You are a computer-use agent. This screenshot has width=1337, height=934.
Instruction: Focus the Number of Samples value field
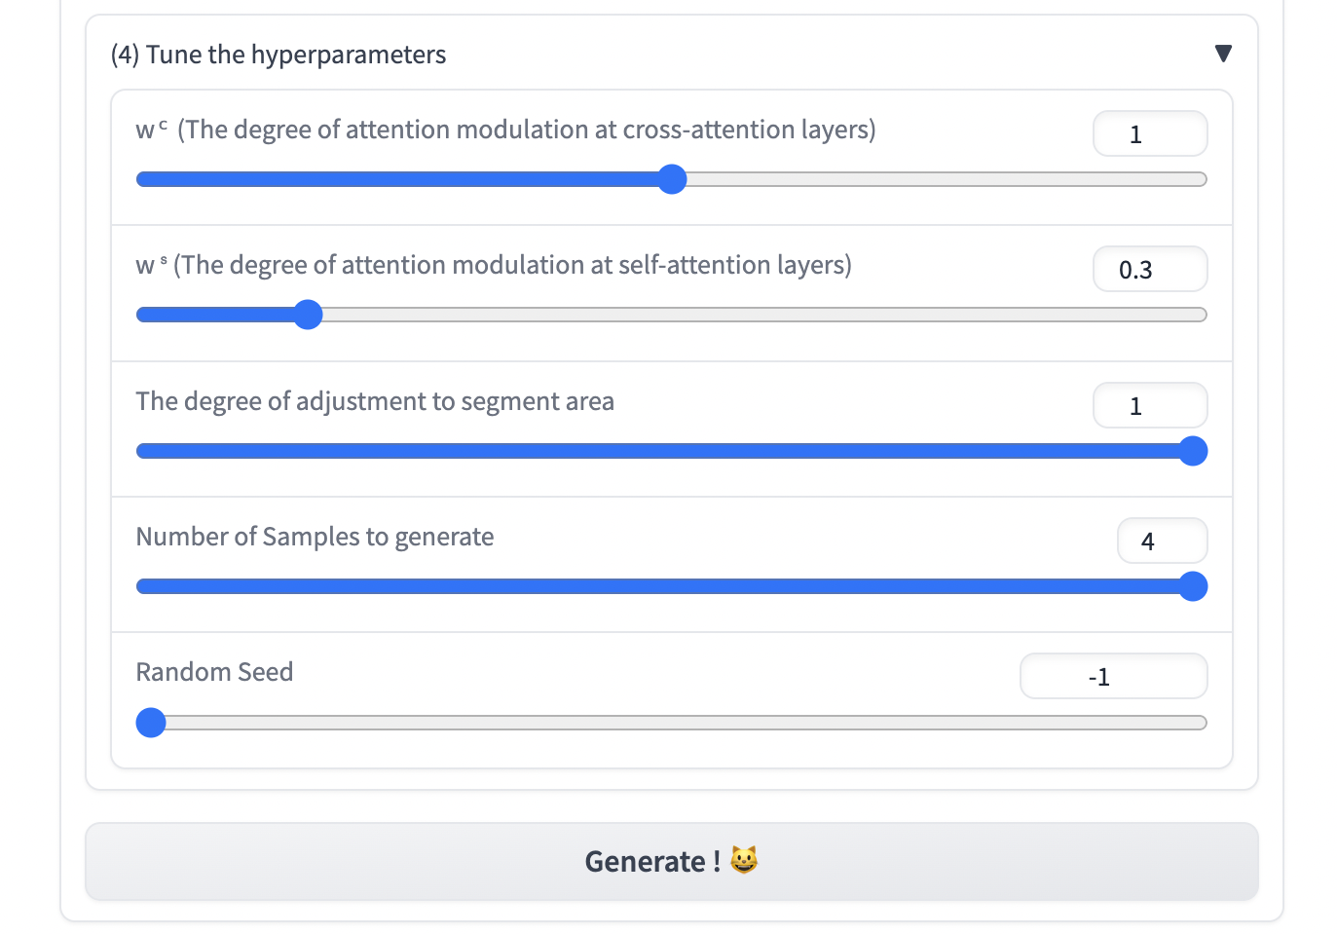click(1161, 542)
